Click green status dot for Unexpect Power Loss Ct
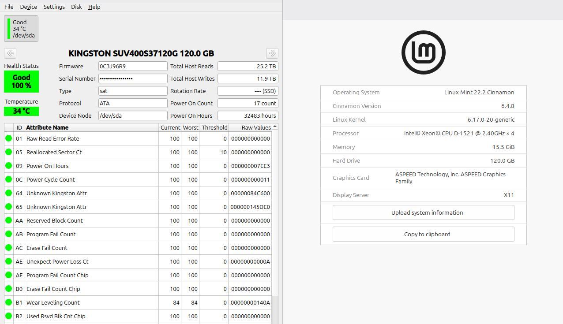 click(8, 261)
